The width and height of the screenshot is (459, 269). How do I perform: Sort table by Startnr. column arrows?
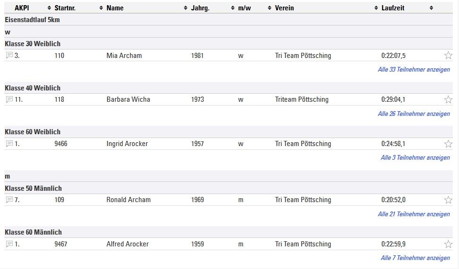101,8
